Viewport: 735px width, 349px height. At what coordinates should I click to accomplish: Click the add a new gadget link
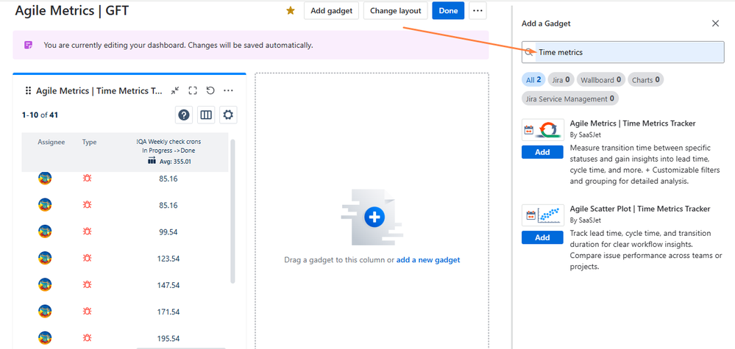[428, 259]
